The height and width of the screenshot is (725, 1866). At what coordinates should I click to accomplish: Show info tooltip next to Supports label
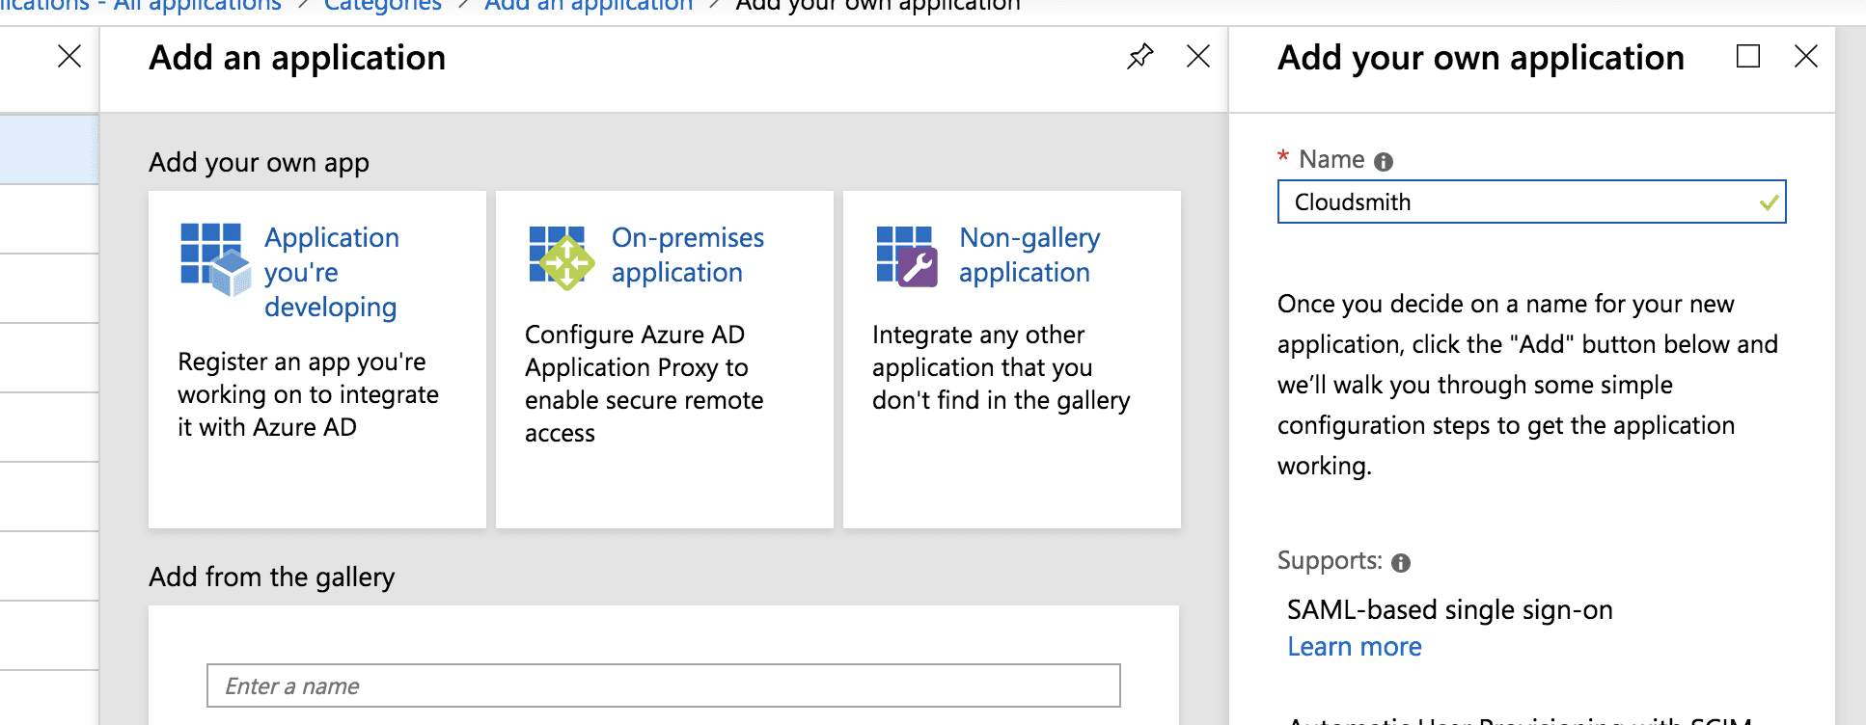[1401, 563]
